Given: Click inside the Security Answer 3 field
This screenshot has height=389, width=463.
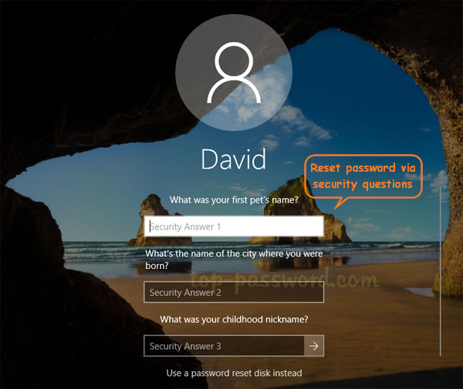Looking at the screenshot, I should (x=224, y=347).
